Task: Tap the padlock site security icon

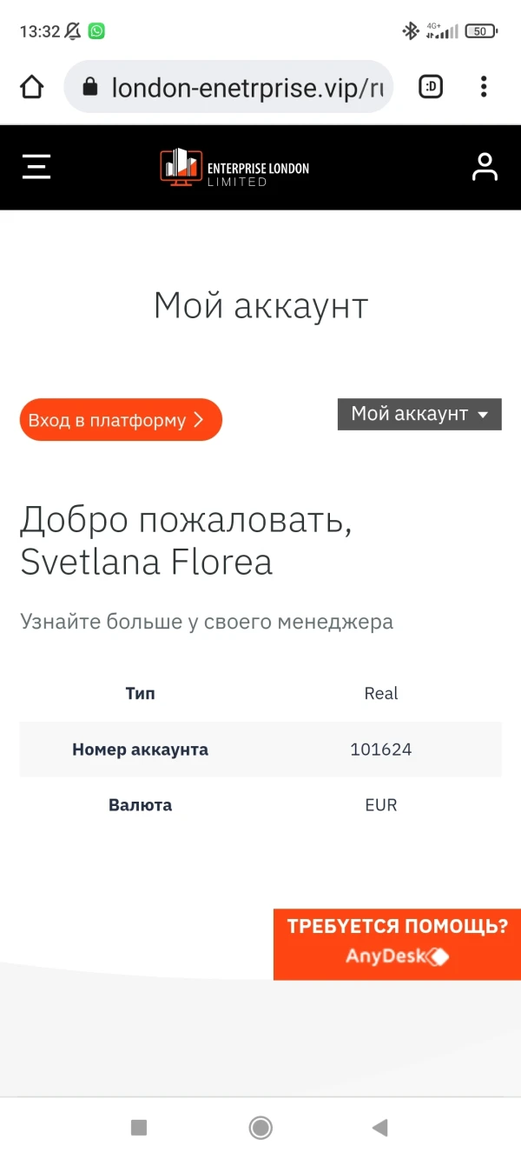Action: (x=89, y=87)
